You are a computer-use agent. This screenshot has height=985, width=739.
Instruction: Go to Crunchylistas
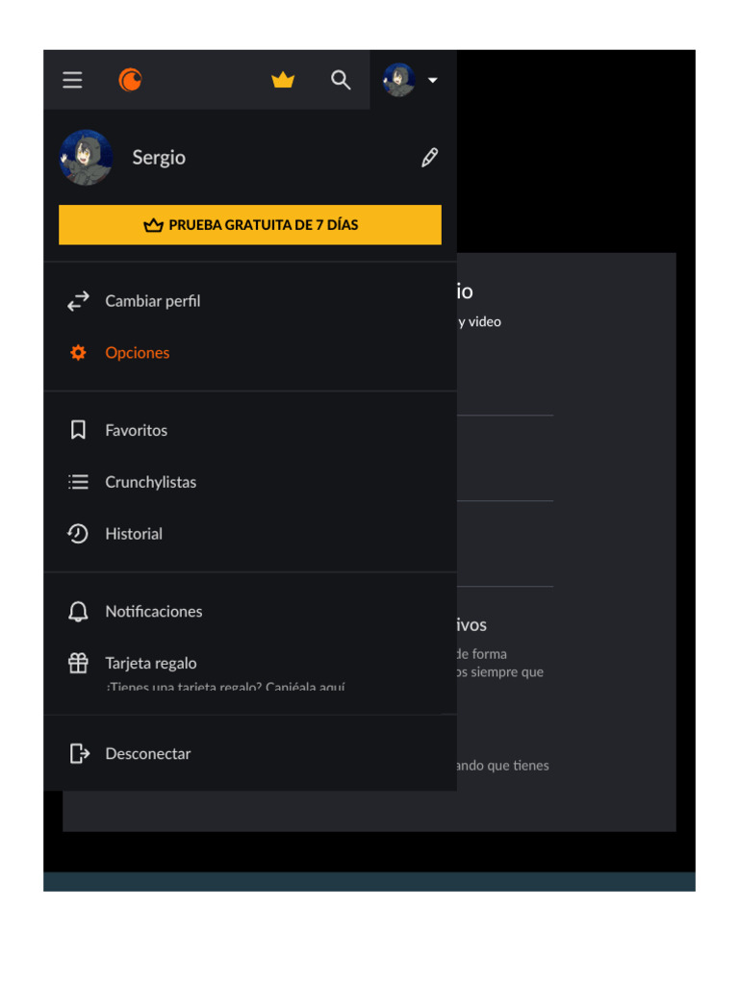[x=250, y=482]
